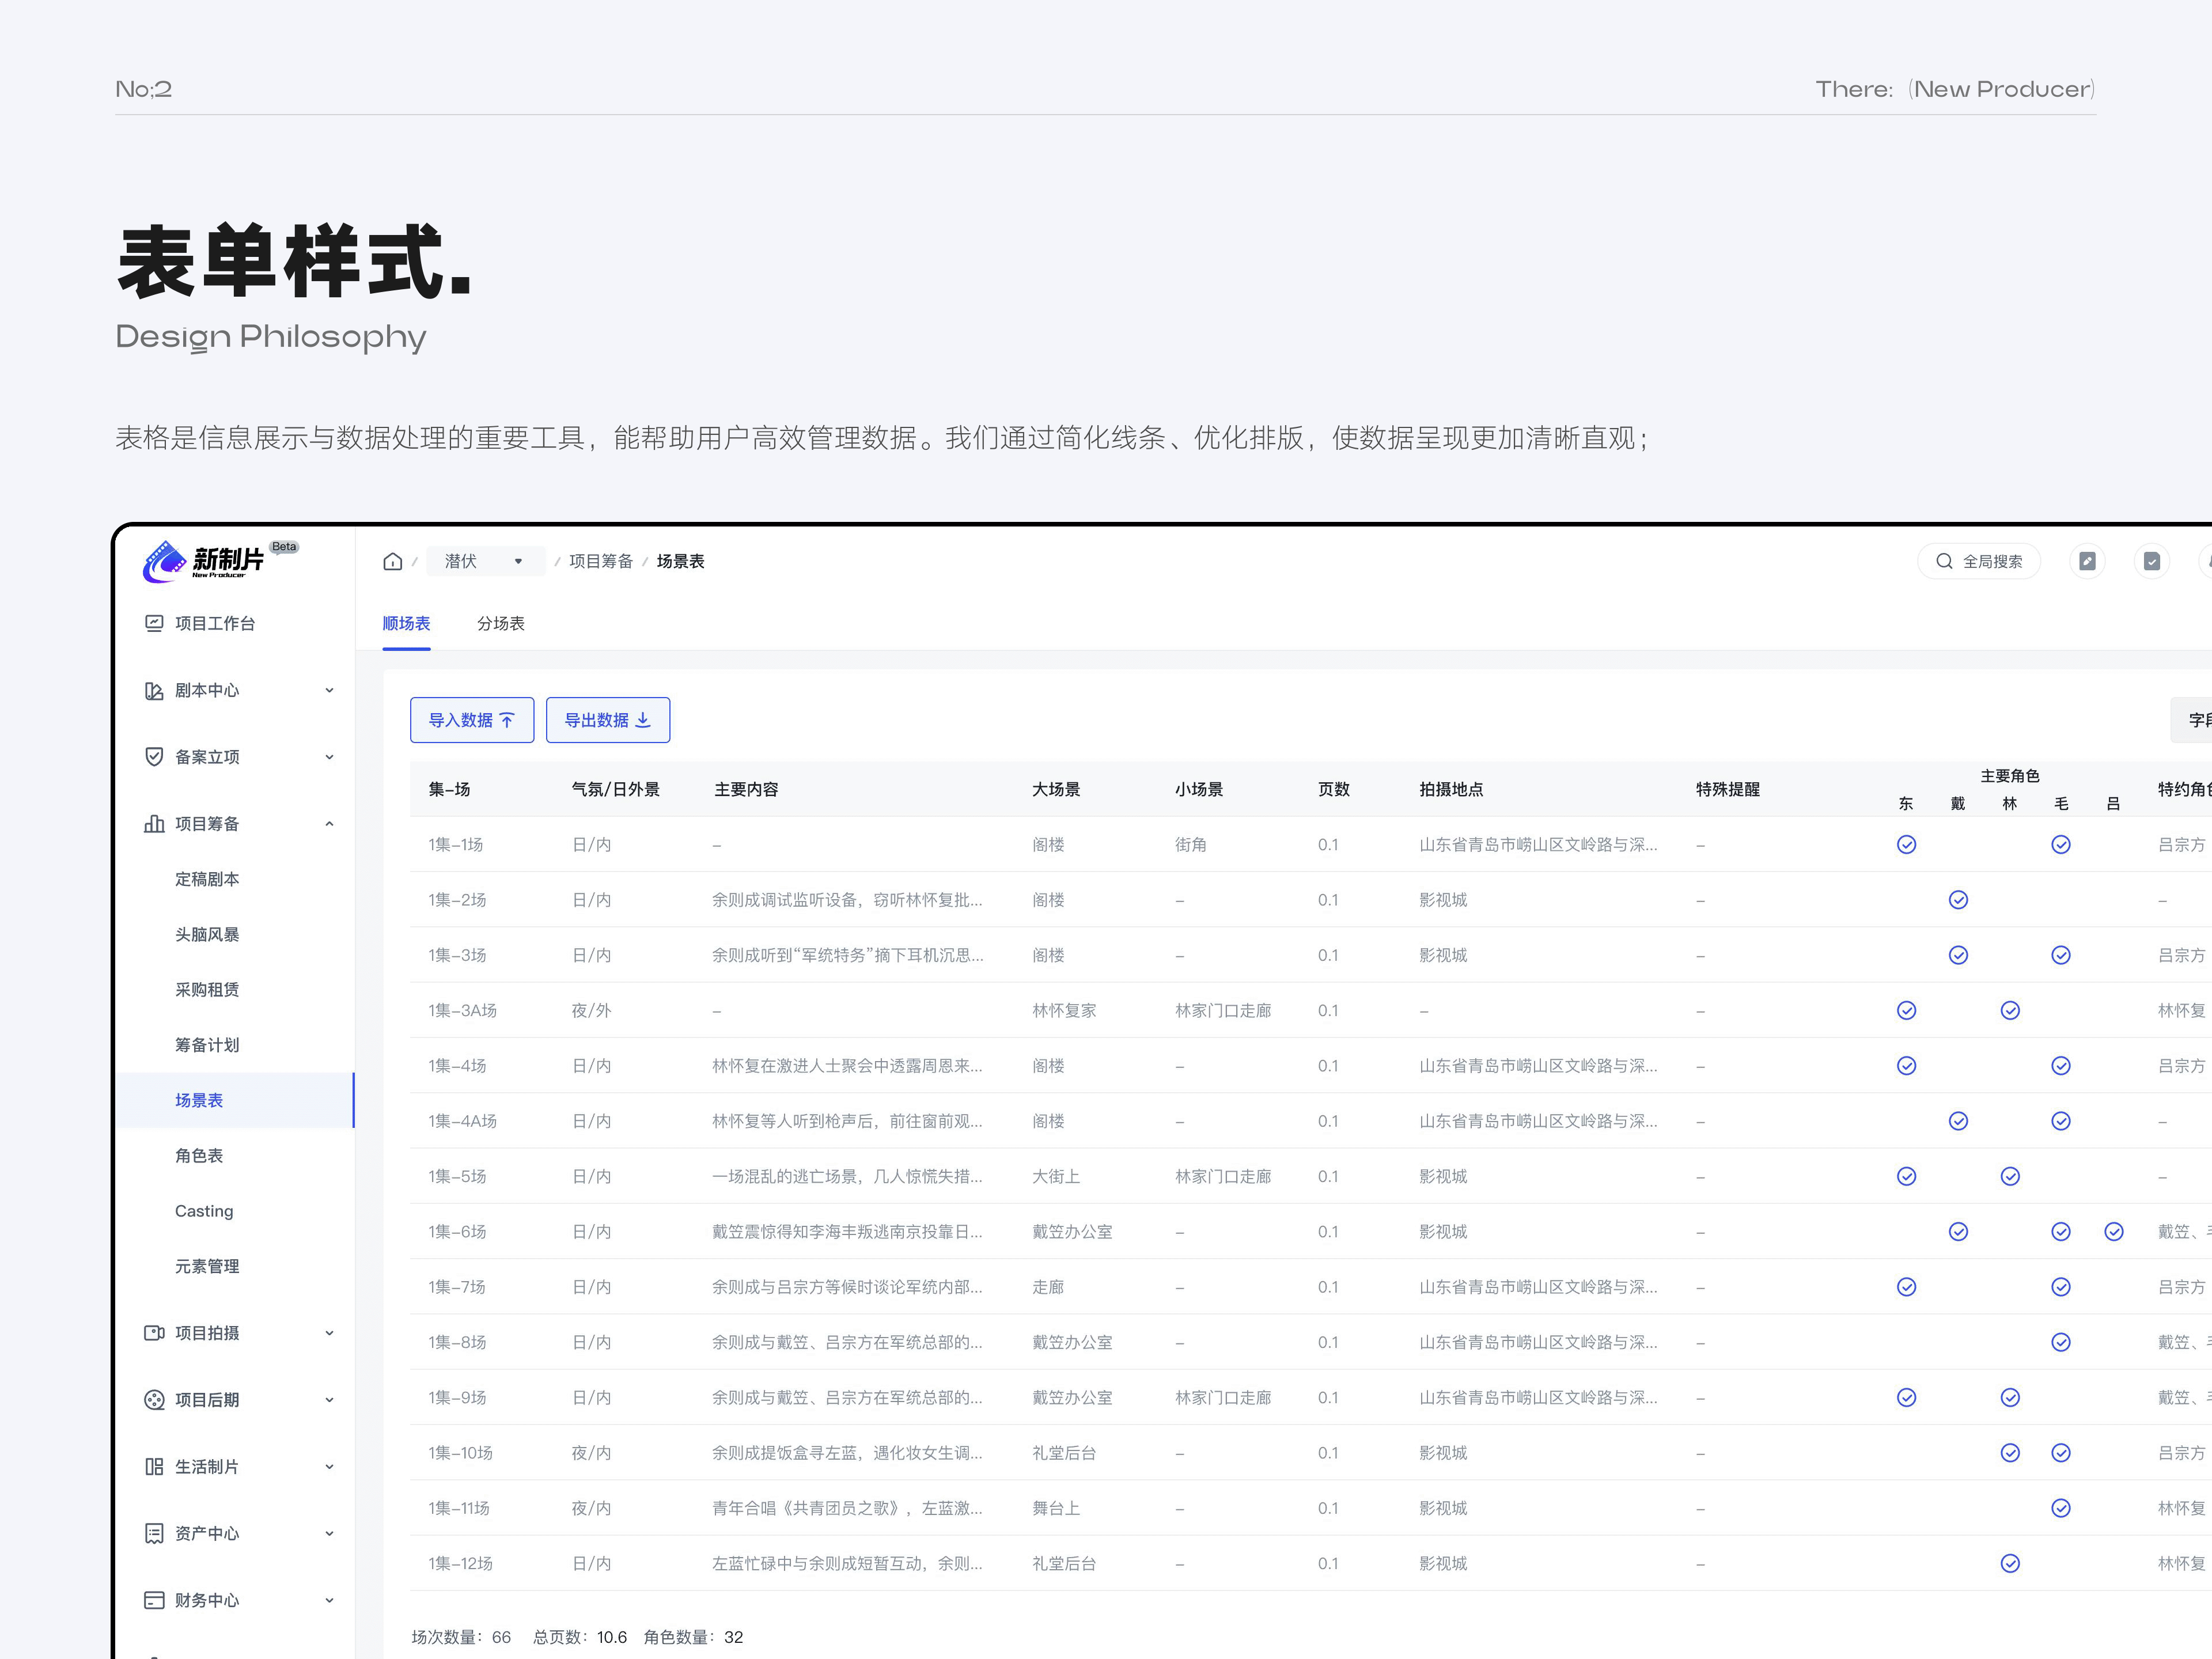Switch to the 顺场表 tab
The height and width of the screenshot is (1659, 2212).
[406, 623]
